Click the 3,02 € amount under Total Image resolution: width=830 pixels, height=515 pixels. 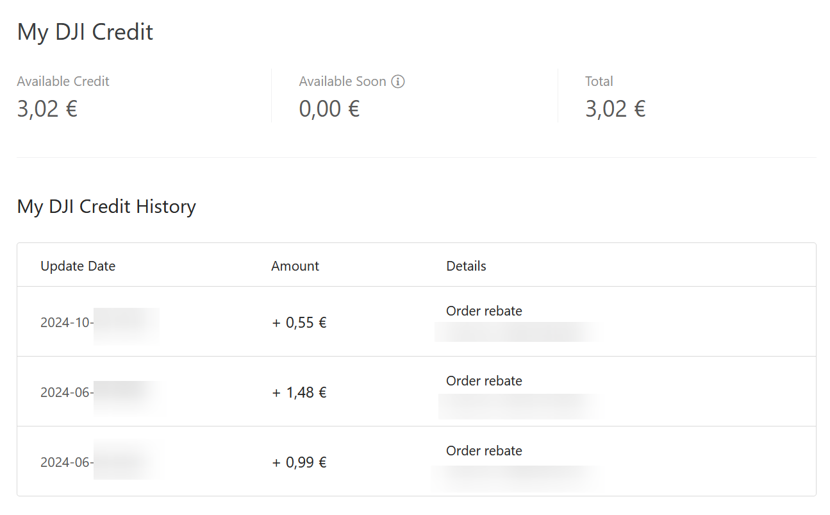click(615, 109)
